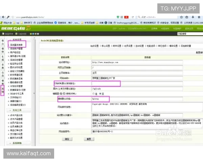The width and height of the screenshot is (203, 162).
Task: Click the 主菜单 top navigation link
Action: pyautogui.click(x=154, y=28)
